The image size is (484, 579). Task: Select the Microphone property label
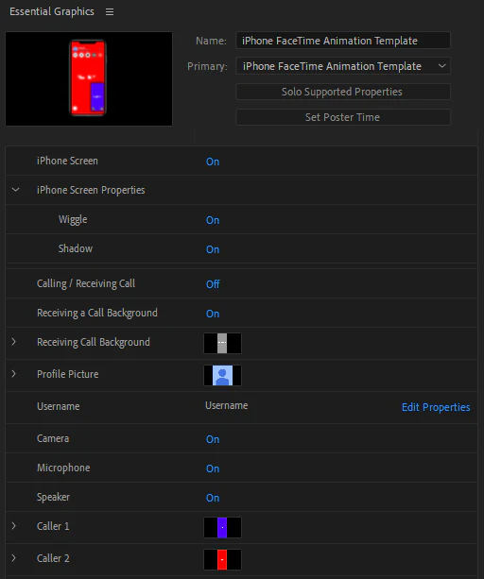63,468
